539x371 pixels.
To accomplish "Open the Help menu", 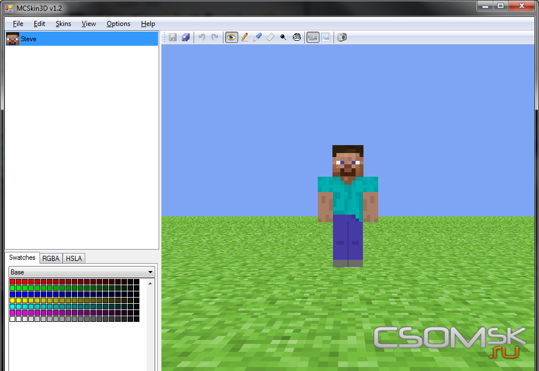I will coord(148,24).
